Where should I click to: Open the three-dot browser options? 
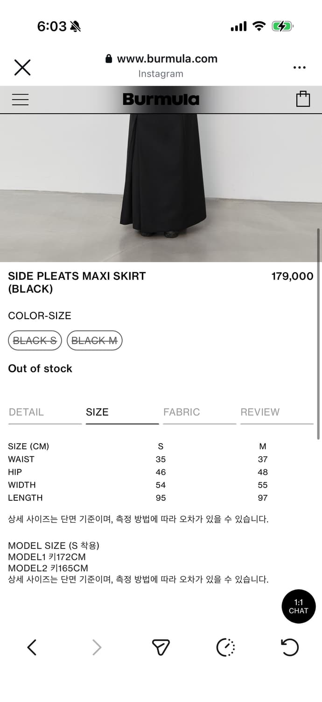[299, 67]
